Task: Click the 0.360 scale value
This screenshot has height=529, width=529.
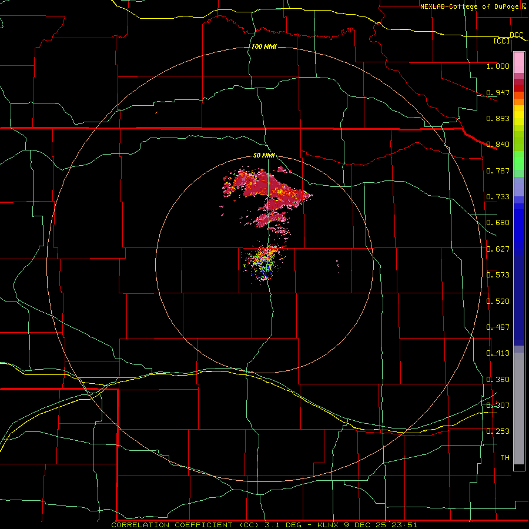Action: tap(498, 380)
